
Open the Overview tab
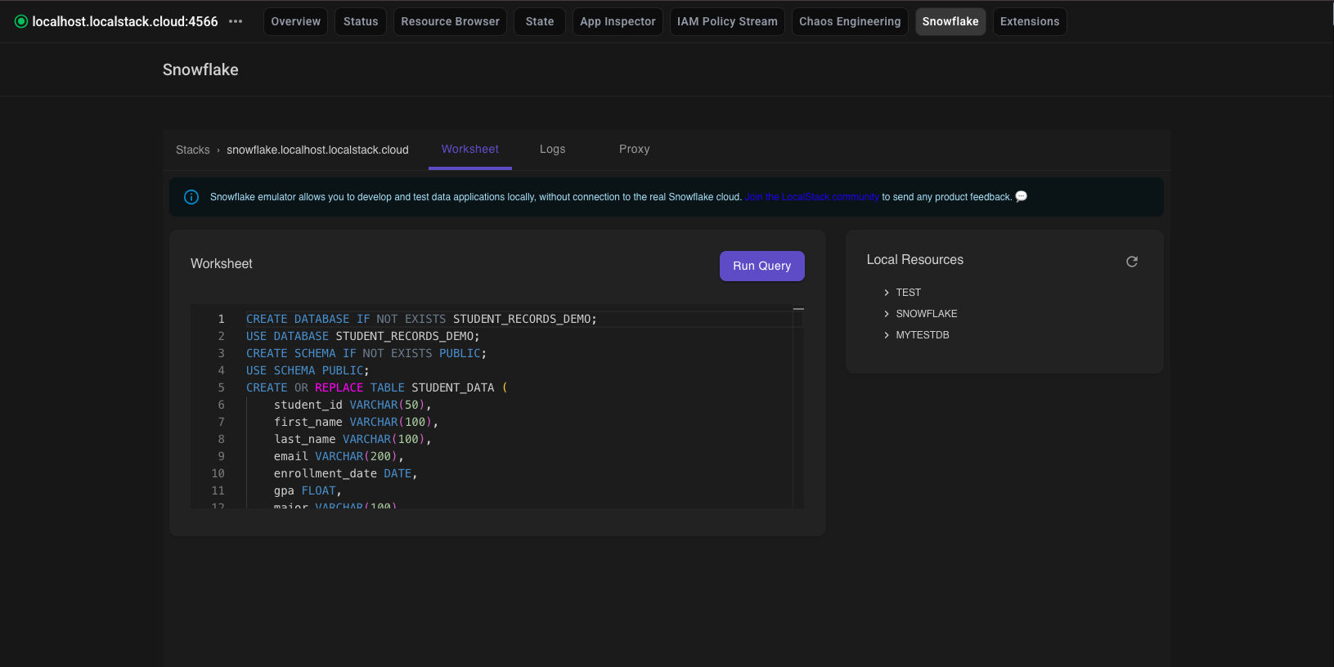(x=296, y=21)
